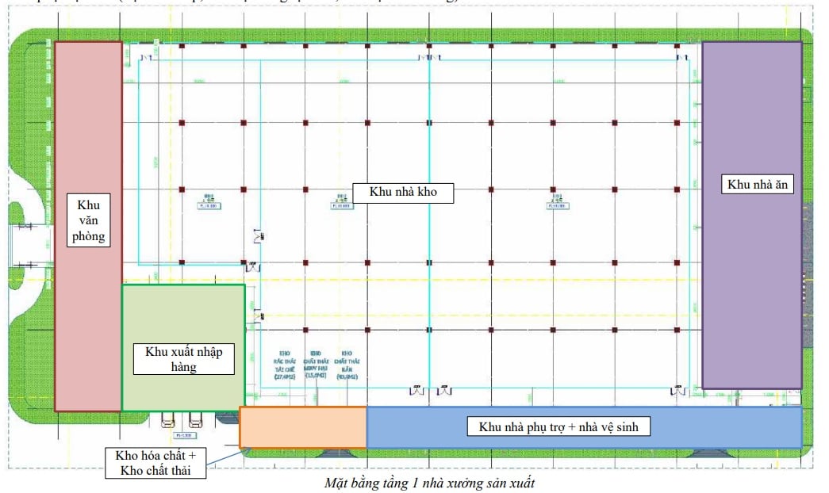Image resolution: width=829 pixels, height=493 pixels.
Task: Click the Khu văn phòng text label
Action: [x=88, y=217]
